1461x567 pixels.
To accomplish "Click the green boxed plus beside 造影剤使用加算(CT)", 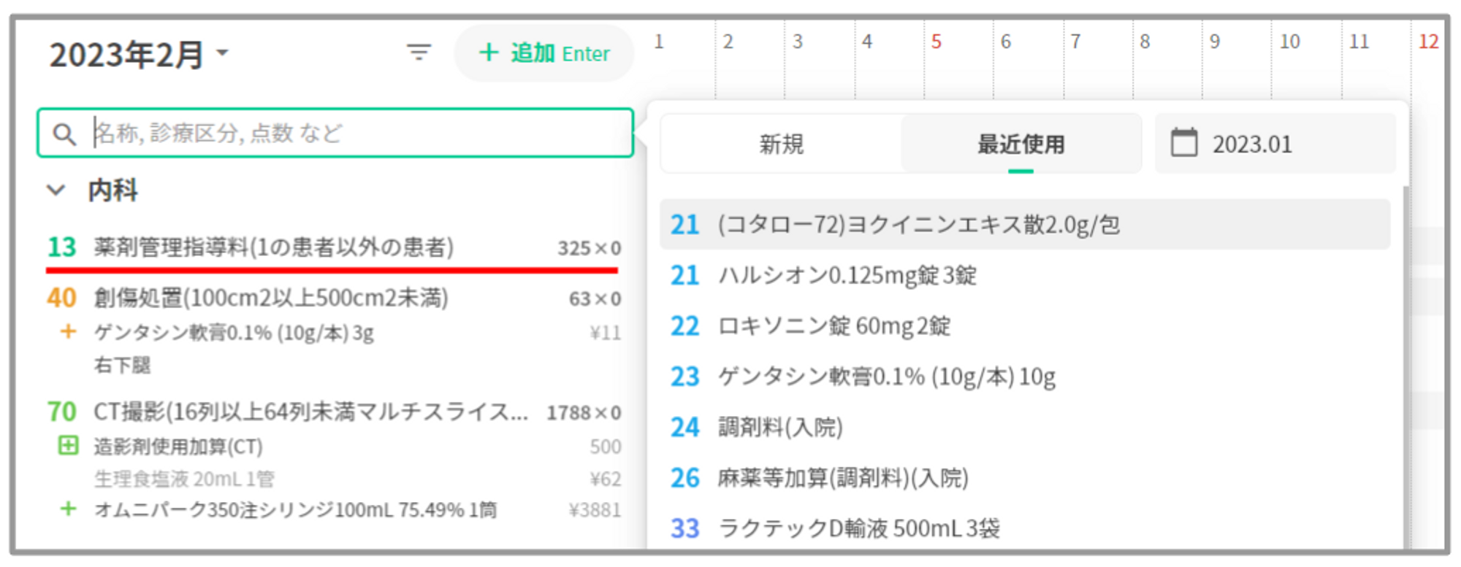I will [68, 445].
